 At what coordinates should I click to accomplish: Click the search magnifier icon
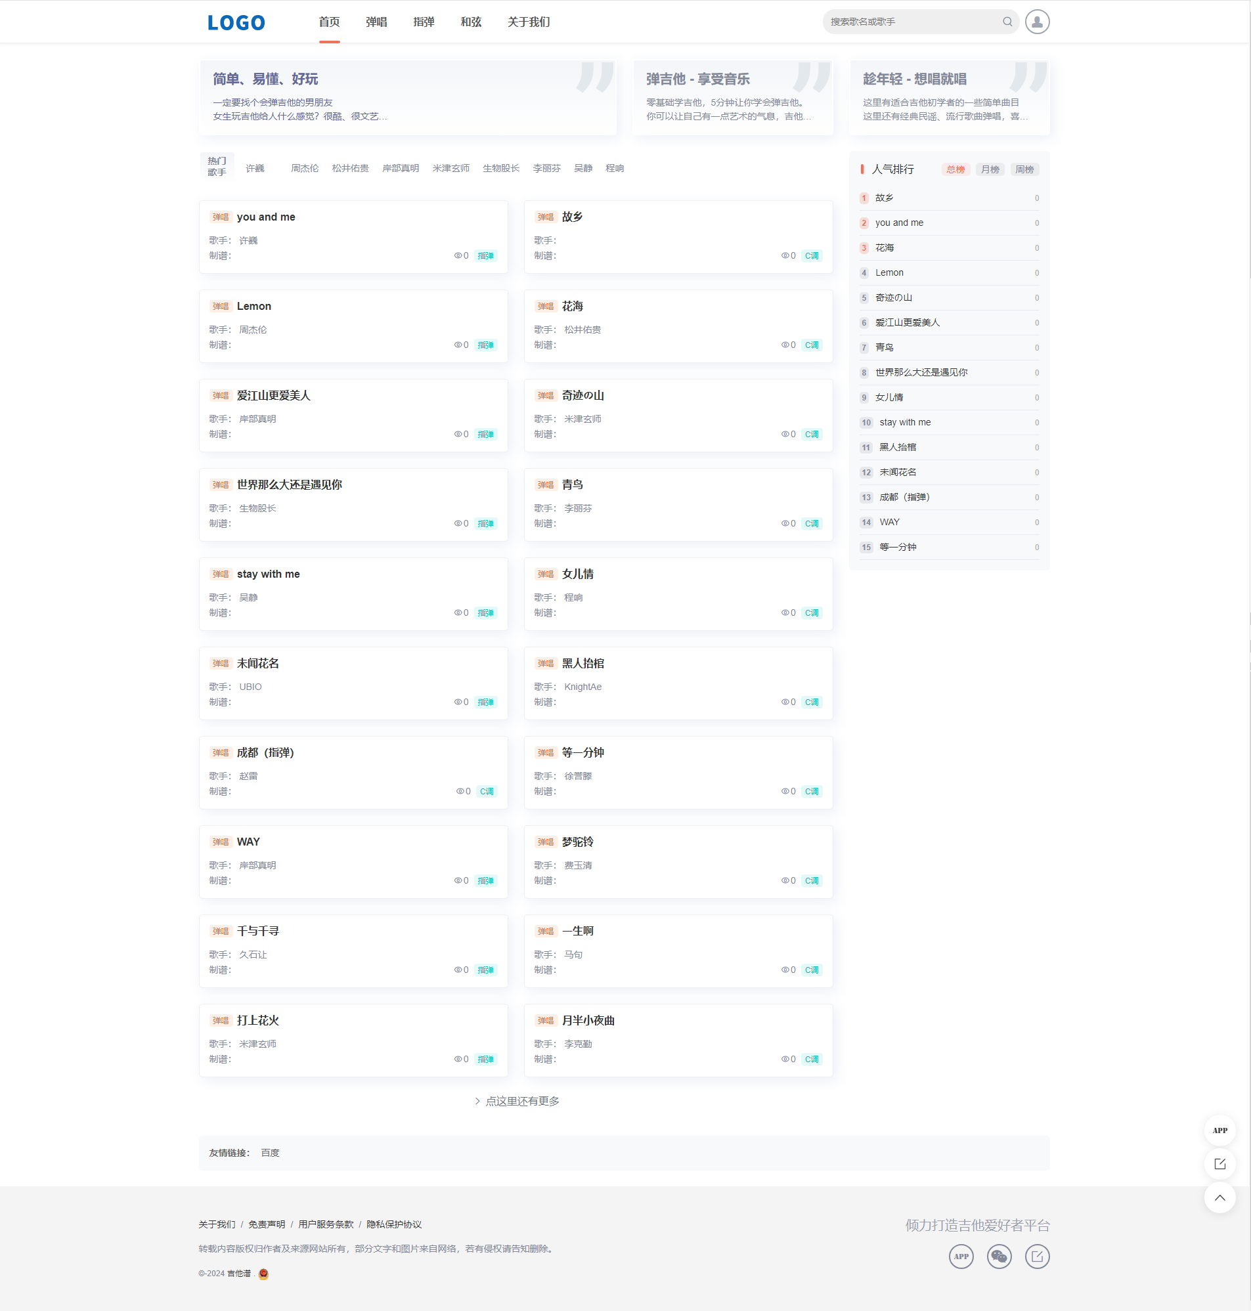point(1007,21)
